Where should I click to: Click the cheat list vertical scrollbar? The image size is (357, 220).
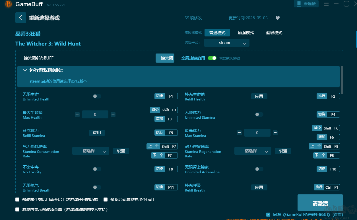pos(342,80)
